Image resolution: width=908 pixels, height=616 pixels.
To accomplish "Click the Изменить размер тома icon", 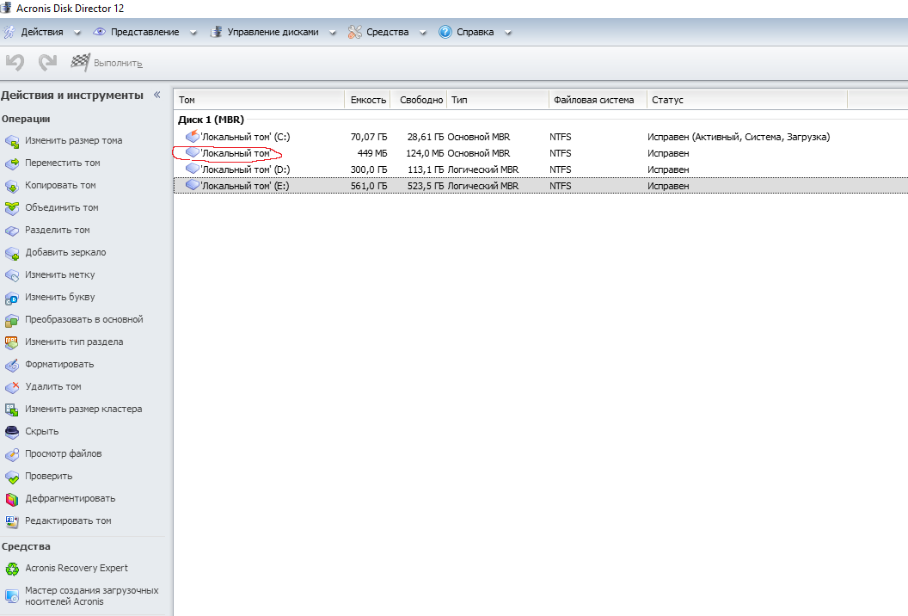I will (11, 141).
